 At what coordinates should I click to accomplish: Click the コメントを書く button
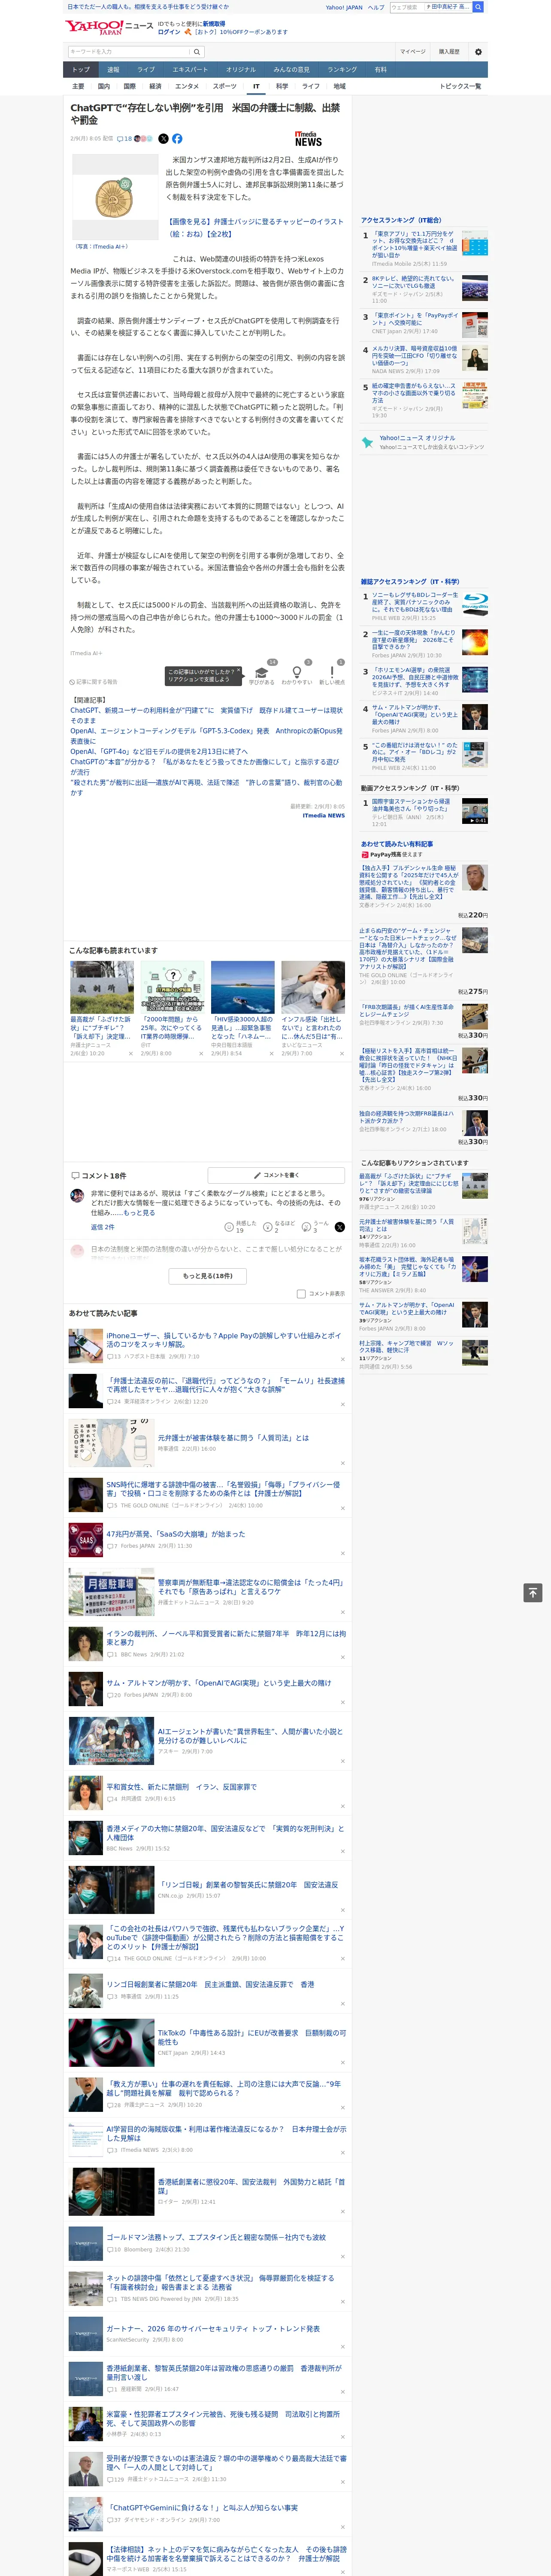[277, 1175]
